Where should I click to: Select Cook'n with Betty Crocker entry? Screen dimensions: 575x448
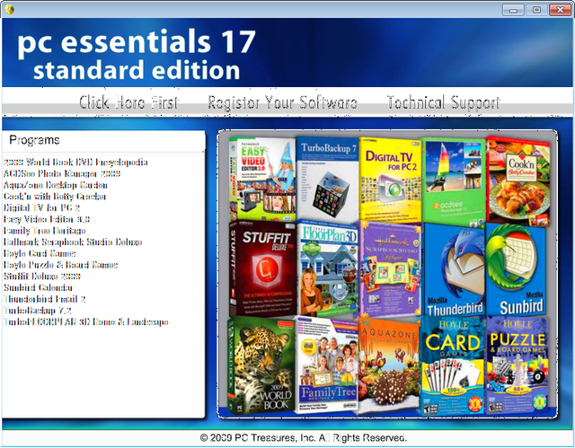coord(55,197)
